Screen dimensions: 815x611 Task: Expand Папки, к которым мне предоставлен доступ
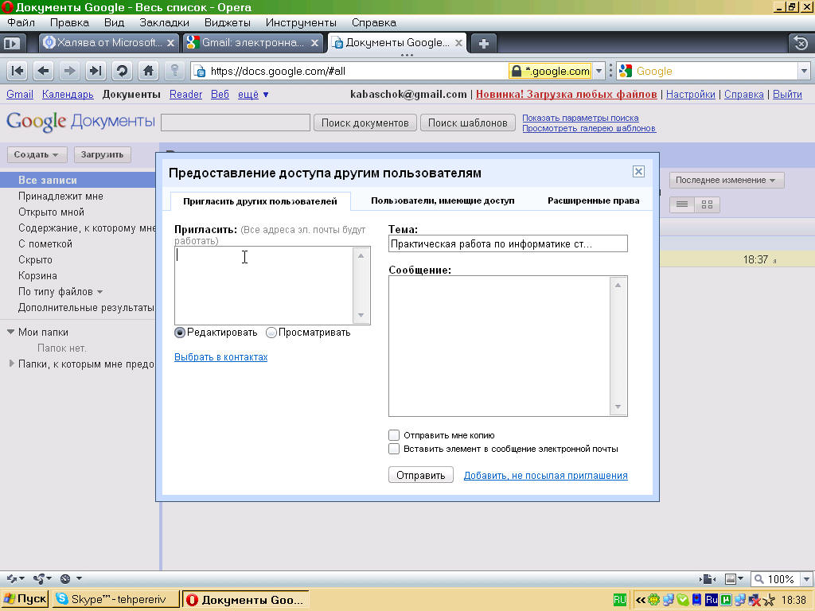pyautogui.click(x=11, y=363)
